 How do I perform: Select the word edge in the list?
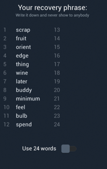pyautogui.click(x=22, y=56)
